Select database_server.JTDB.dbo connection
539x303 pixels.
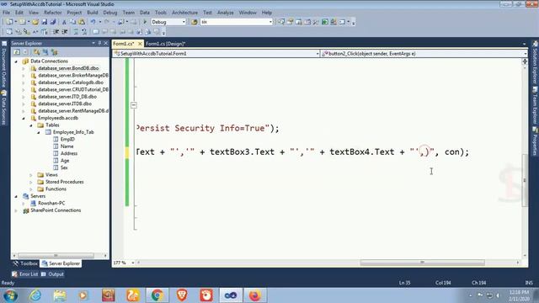(x=65, y=104)
